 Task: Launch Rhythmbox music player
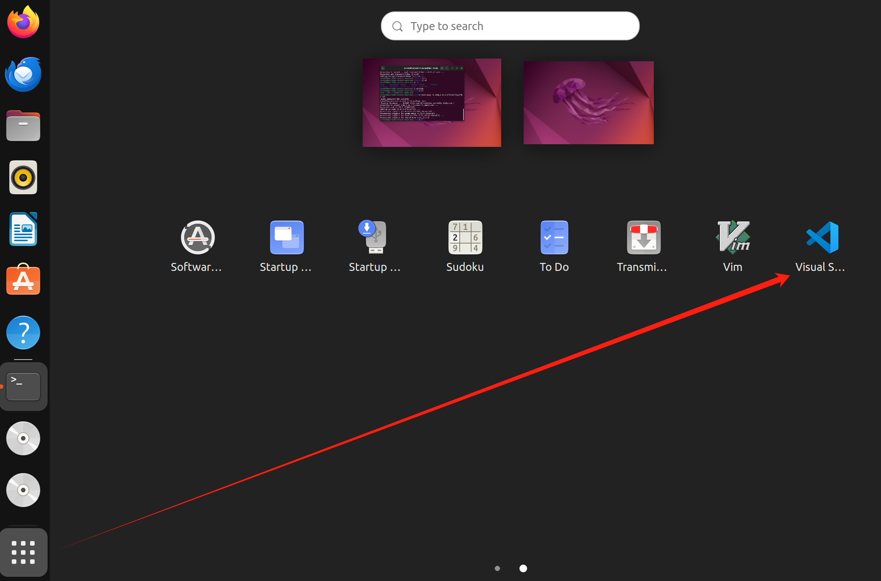(23, 178)
